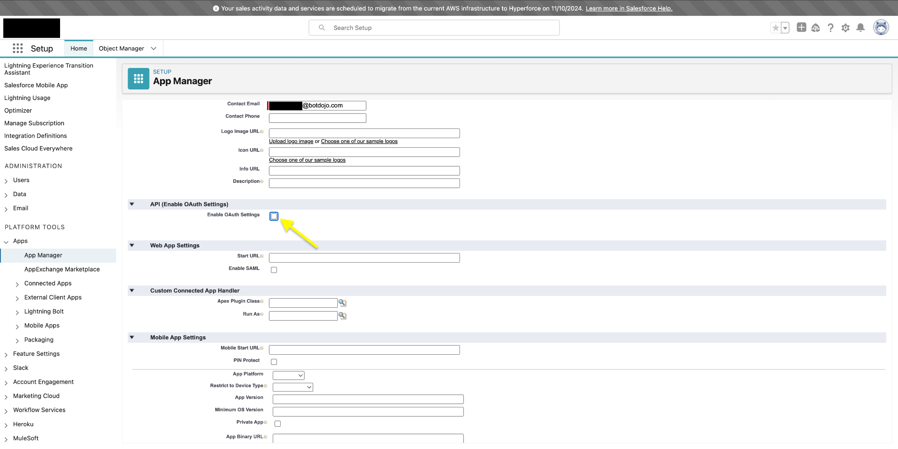The image size is (898, 449).
Task: Show help for Logo Image URL
Action: pyautogui.click(x=262, y=132)
